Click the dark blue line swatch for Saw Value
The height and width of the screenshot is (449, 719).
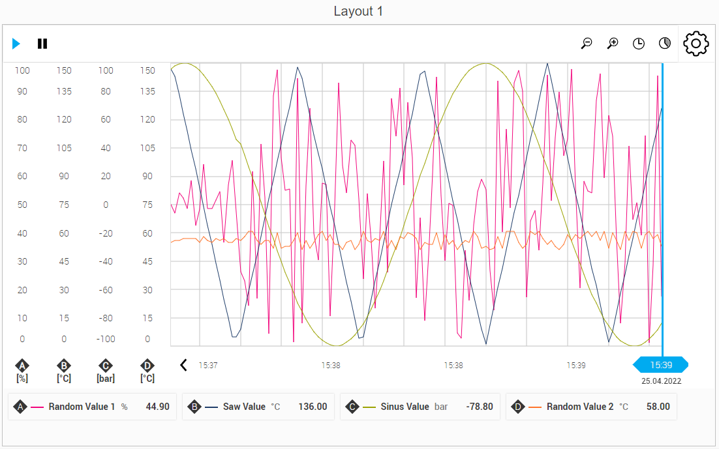[x=211, y=407]
